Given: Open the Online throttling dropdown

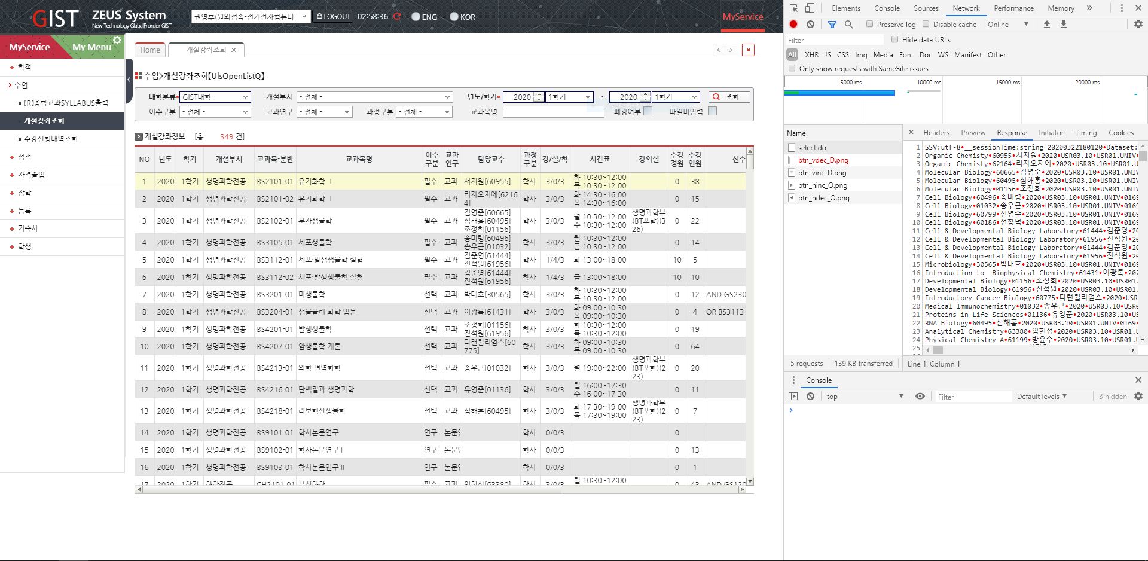Looking at the screenshot, I should tap(1008, 24).
